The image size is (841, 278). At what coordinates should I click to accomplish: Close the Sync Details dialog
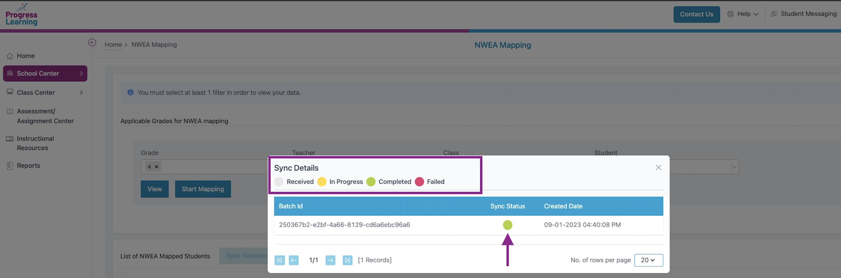659,168
